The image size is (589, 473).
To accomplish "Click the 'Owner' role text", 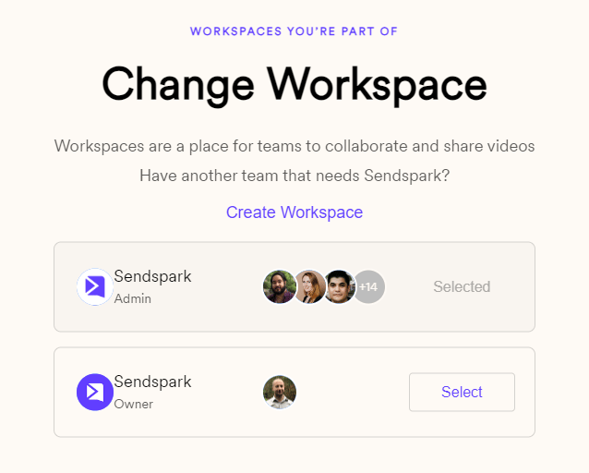I will pyautogui.click(x=133, y=404).
